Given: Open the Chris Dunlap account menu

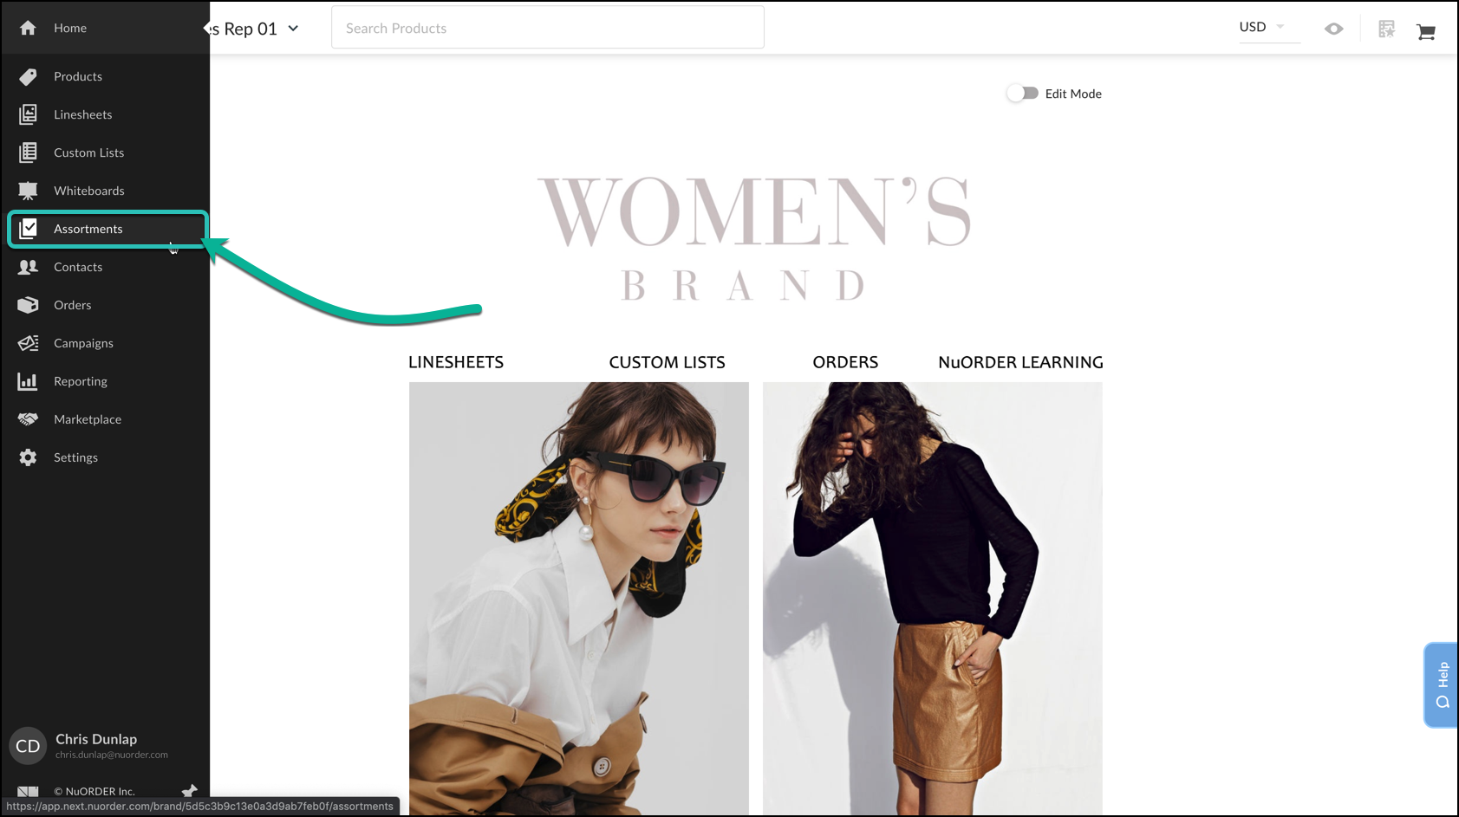Looking at the screenshot, I should (95, 745).
